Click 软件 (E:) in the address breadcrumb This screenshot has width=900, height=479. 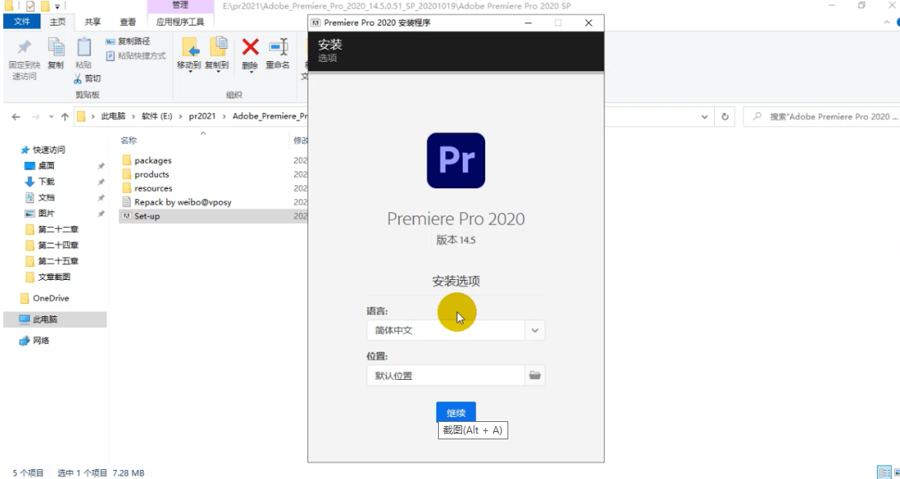coord(157,116)
